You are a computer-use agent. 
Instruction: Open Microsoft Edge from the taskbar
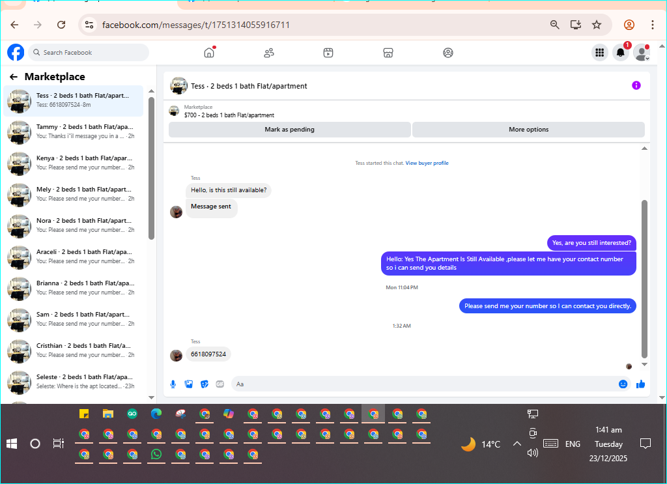156,414
